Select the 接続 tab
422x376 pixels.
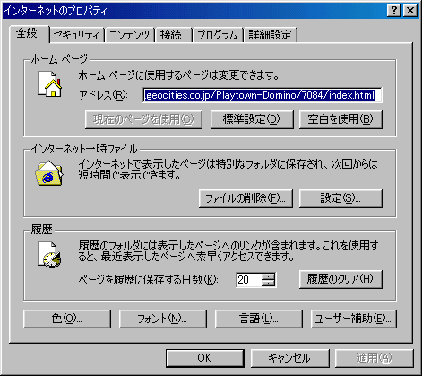(x=173, y=35)
